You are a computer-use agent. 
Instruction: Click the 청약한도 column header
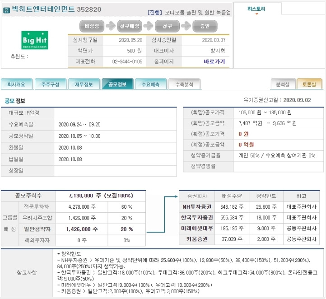coord(266,196)
